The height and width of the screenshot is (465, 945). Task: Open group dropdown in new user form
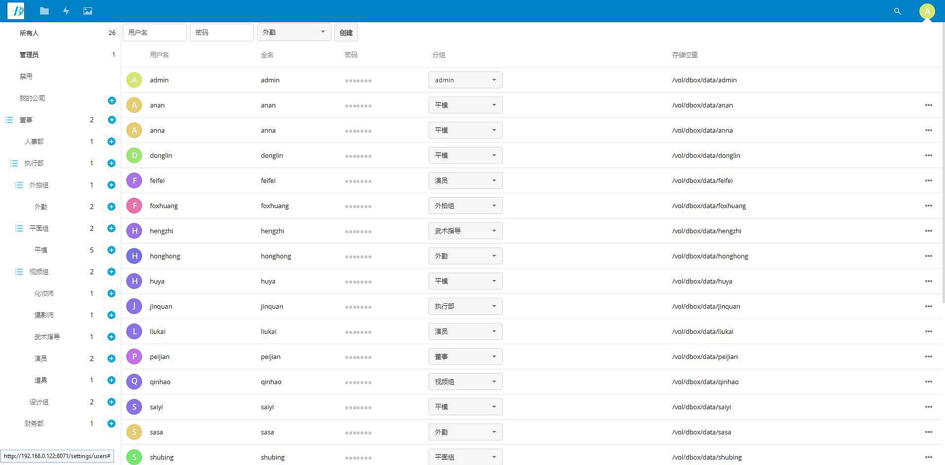(294, 32)
